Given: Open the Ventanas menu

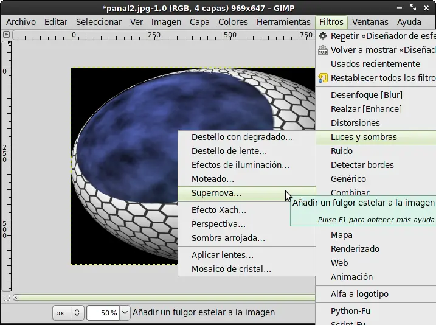Looking at the screenshot, I should point(370,22).
